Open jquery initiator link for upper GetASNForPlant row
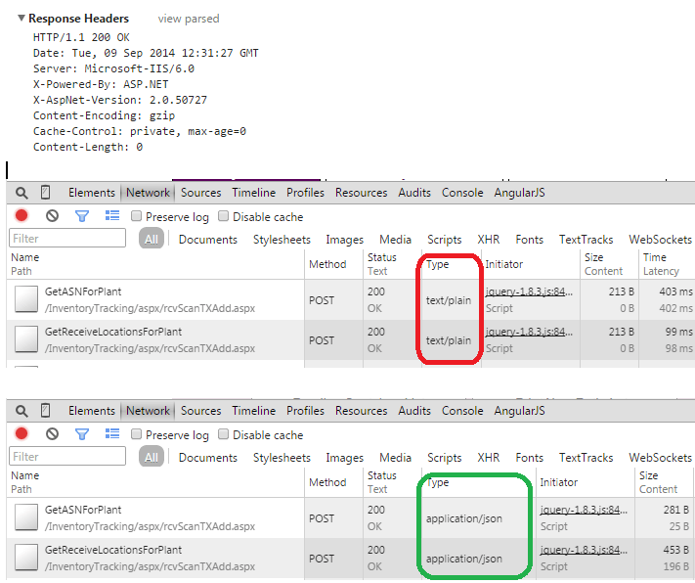This screenshot has height=583, width=695. (529, 291)
